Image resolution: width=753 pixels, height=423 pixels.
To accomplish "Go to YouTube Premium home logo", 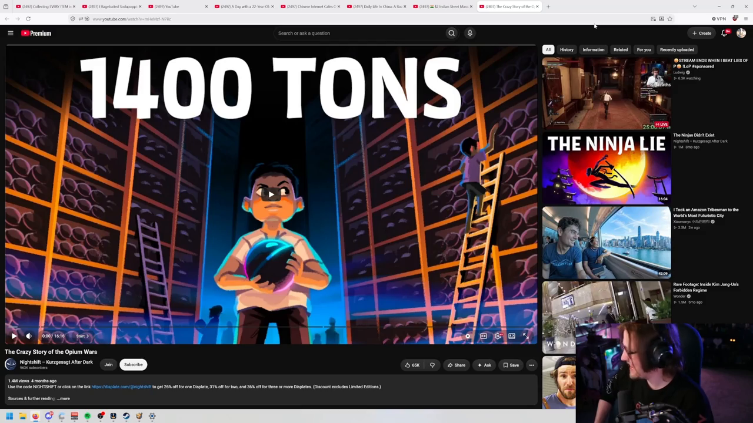I will coord(36,33).
